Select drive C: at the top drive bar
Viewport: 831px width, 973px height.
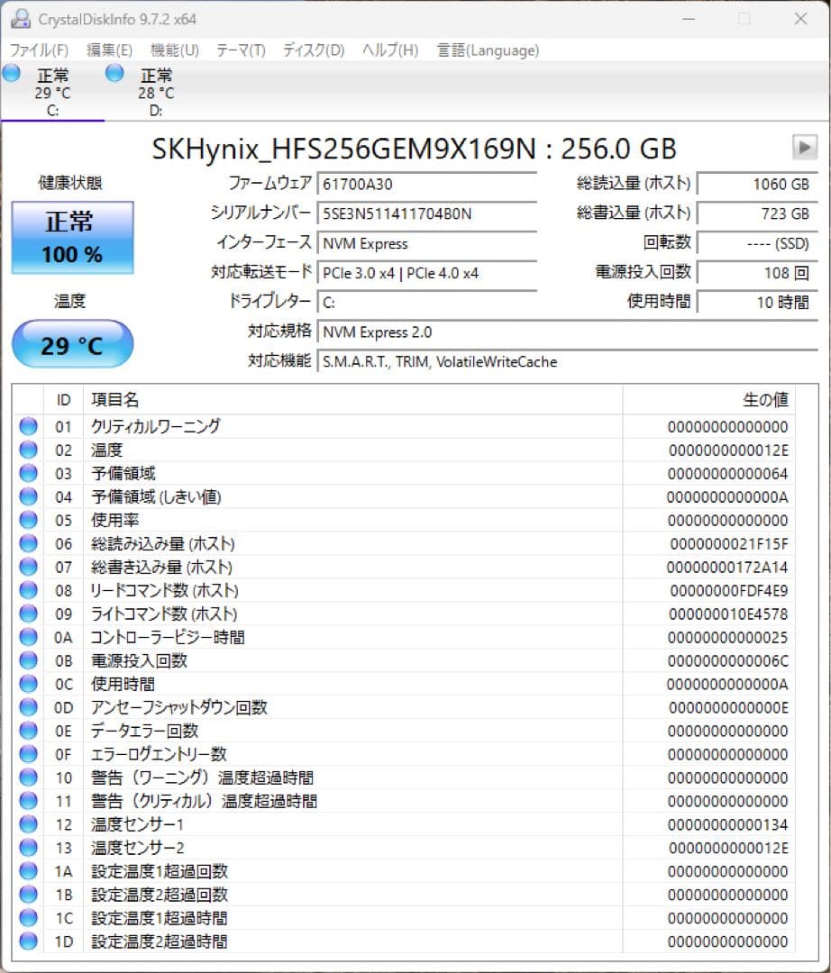(51, 90)
